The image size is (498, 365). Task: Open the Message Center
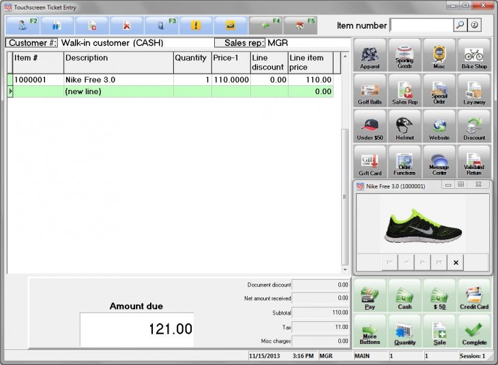pos(439,162)
